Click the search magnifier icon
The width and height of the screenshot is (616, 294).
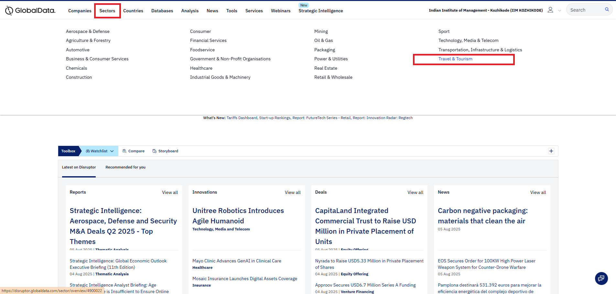[x=607, y=10]
